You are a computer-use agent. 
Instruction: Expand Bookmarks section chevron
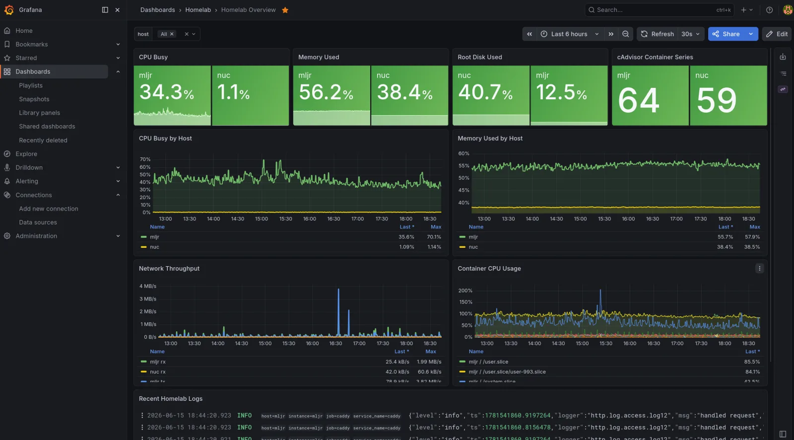tap(118, 45)
